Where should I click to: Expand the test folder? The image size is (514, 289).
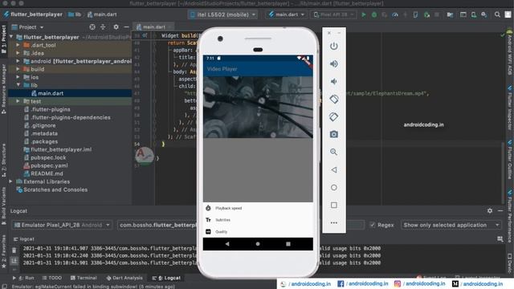click(18, 101)
